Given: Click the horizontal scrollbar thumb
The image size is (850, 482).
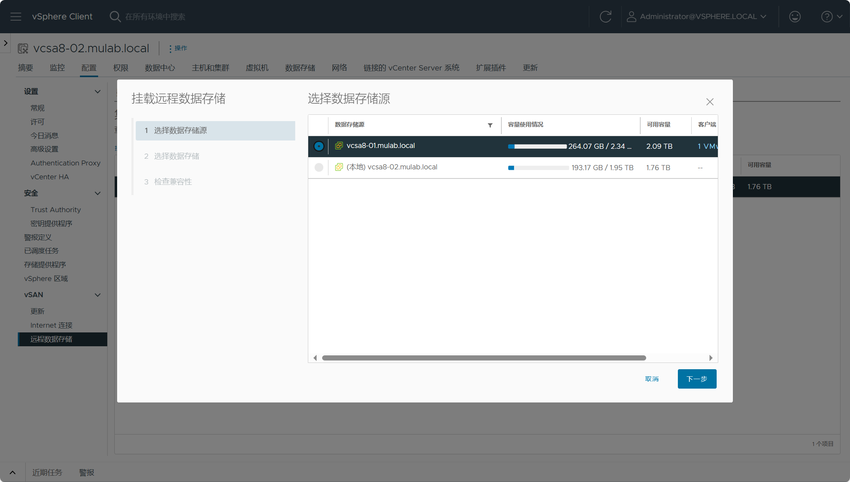Looking at the screenshot, I should (x=484, y=358).
